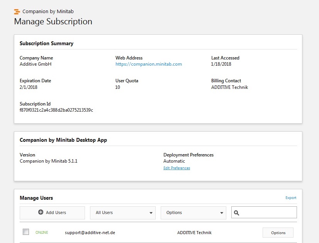This screenshot has height=243, width=319.
Task: Click the version text Companion by Minitab 5.1.1
Action: point(49,161)
